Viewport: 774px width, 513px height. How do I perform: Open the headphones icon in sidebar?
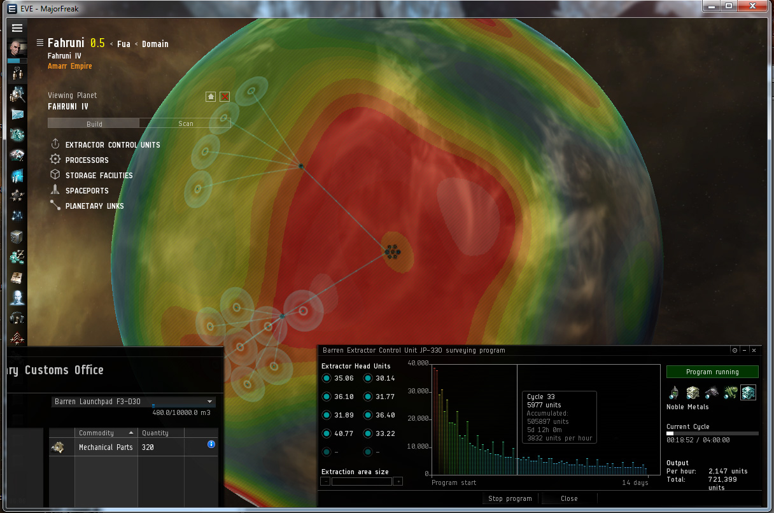point(17,318)
